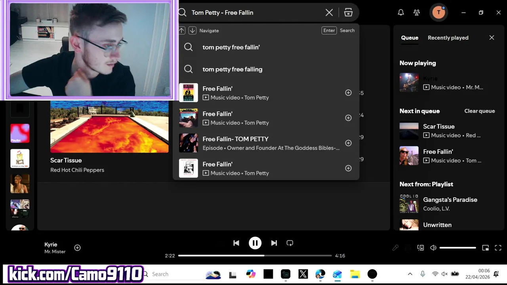Toggle the queue icon in the player bar
Screen dimensions: 507x285
click(x=408, y=248)
